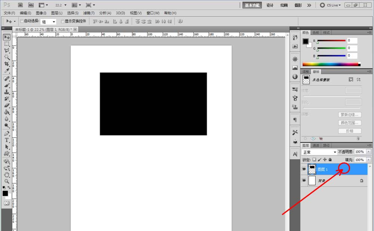The height and width of the screenshot is (231, 374).
Task: Open the Paragraph panel icon
Action: click(x=295, y=120)
